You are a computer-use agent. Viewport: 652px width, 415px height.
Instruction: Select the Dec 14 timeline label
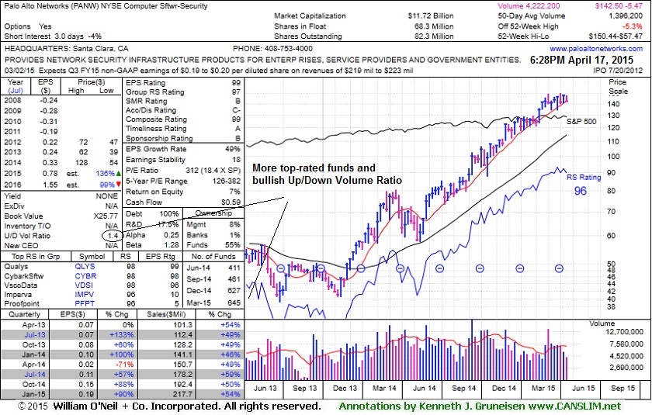[x=504, y=388]
